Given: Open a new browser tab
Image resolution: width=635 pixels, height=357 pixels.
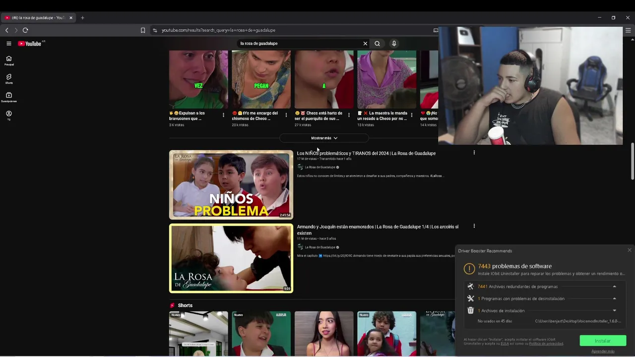Looking at the screenshot, I should (x=82, y=18).
